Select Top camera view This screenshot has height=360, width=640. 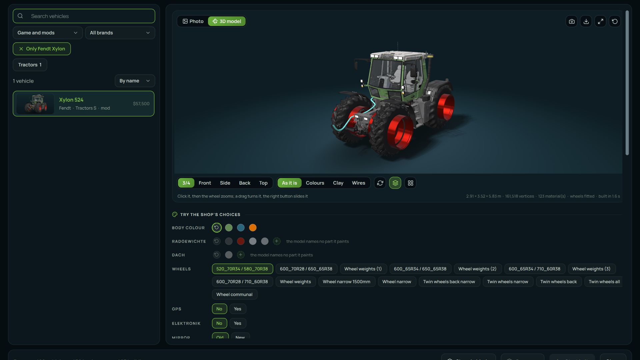[263, 183]
